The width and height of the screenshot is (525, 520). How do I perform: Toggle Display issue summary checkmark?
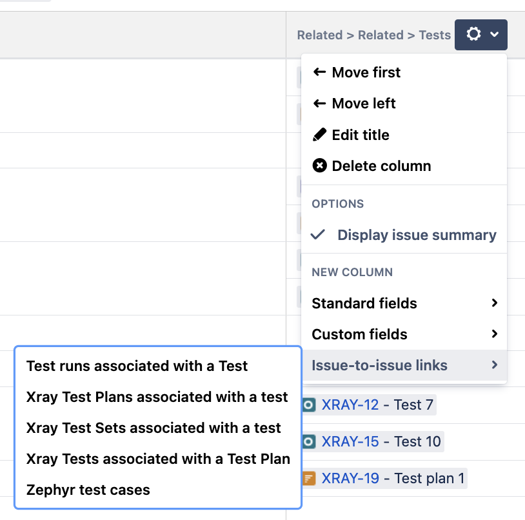(x=317, y=235)
